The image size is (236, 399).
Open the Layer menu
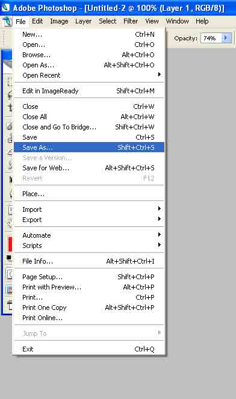(83, 22)
